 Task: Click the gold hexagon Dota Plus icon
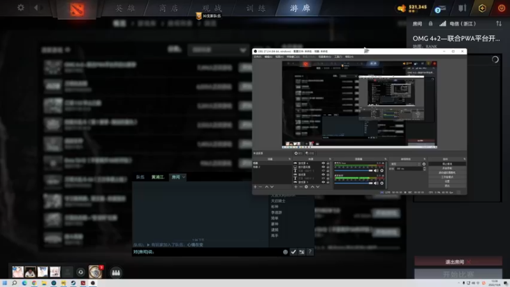click(482, 8)
